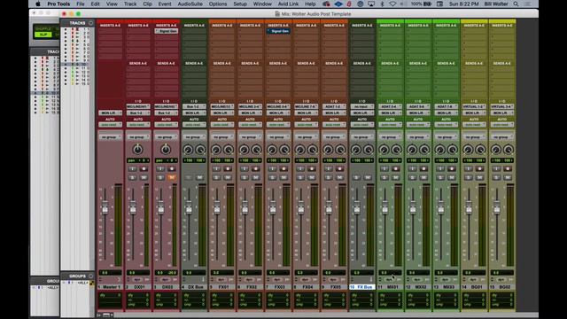Toggle input monitoring on MX02
This screenshot has height=319, width=567.
click(x=412, y=169)
